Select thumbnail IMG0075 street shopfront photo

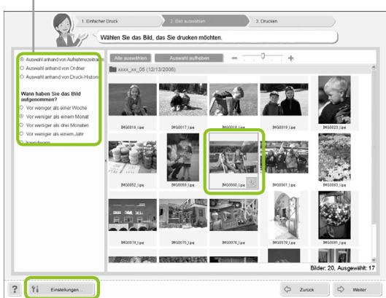pos(183,215)
